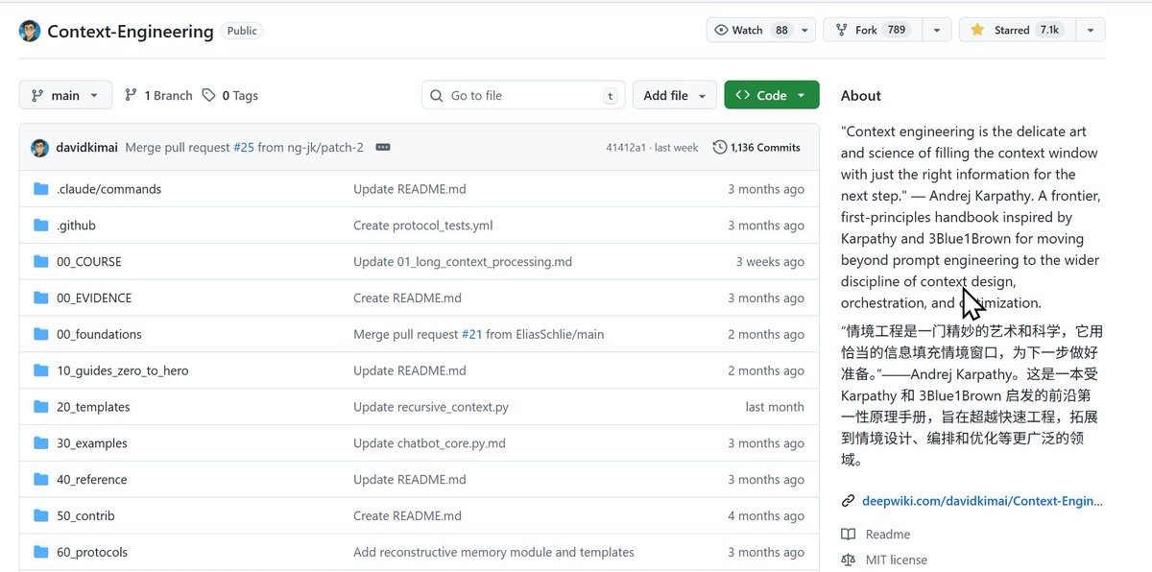Screen dimensions: 1152x572
Task: Click the 20_templates folder icon
Action: pos(41,407)
